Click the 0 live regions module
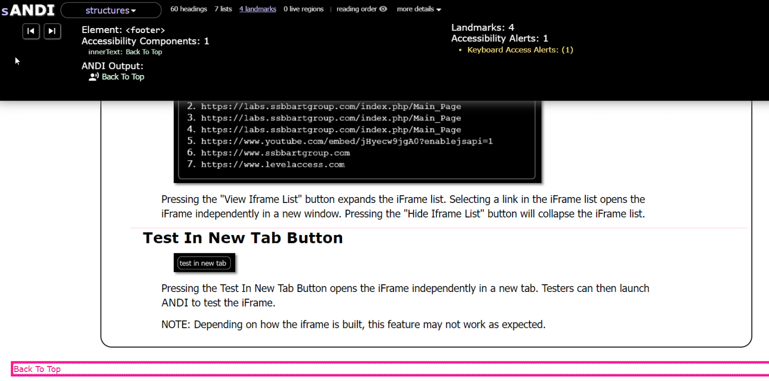This screenshot has height=381, width=769. point(303,8)
